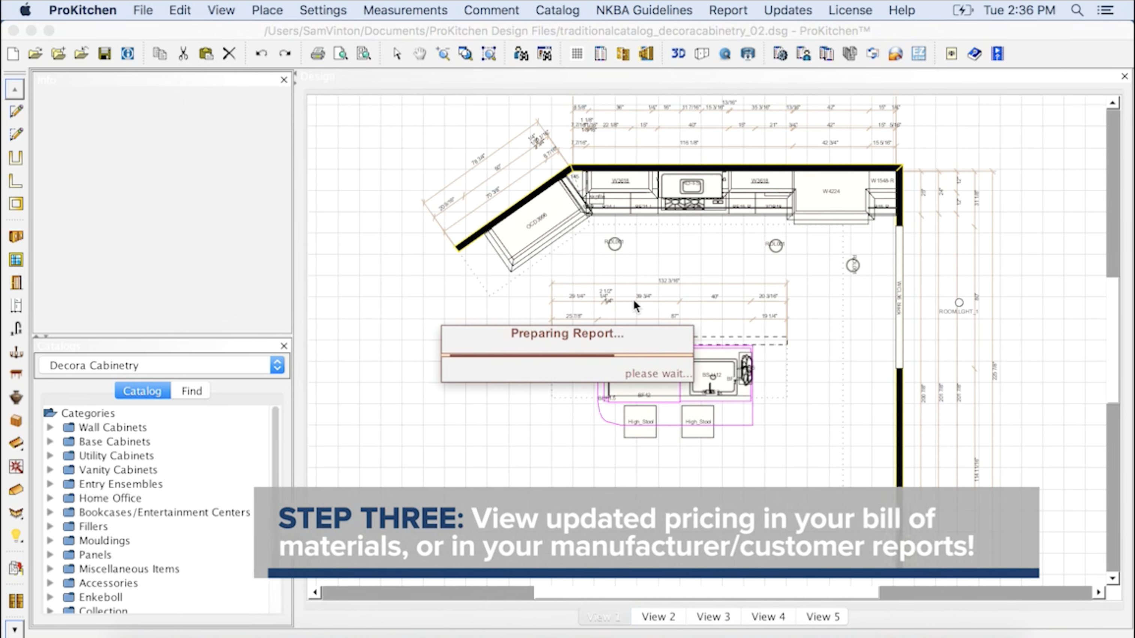Screen dimensions: 1135x638
Task: Click the zoom-in magnifier icon
Action: pos(443,53)
